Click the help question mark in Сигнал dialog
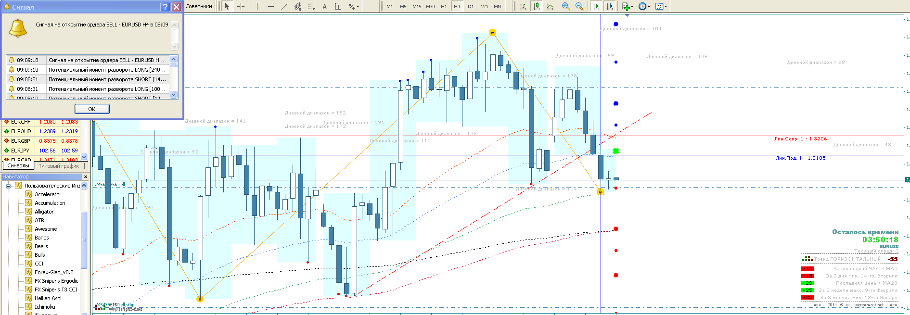The width and height of the screenshot is (910, 315). pos(165,7)
